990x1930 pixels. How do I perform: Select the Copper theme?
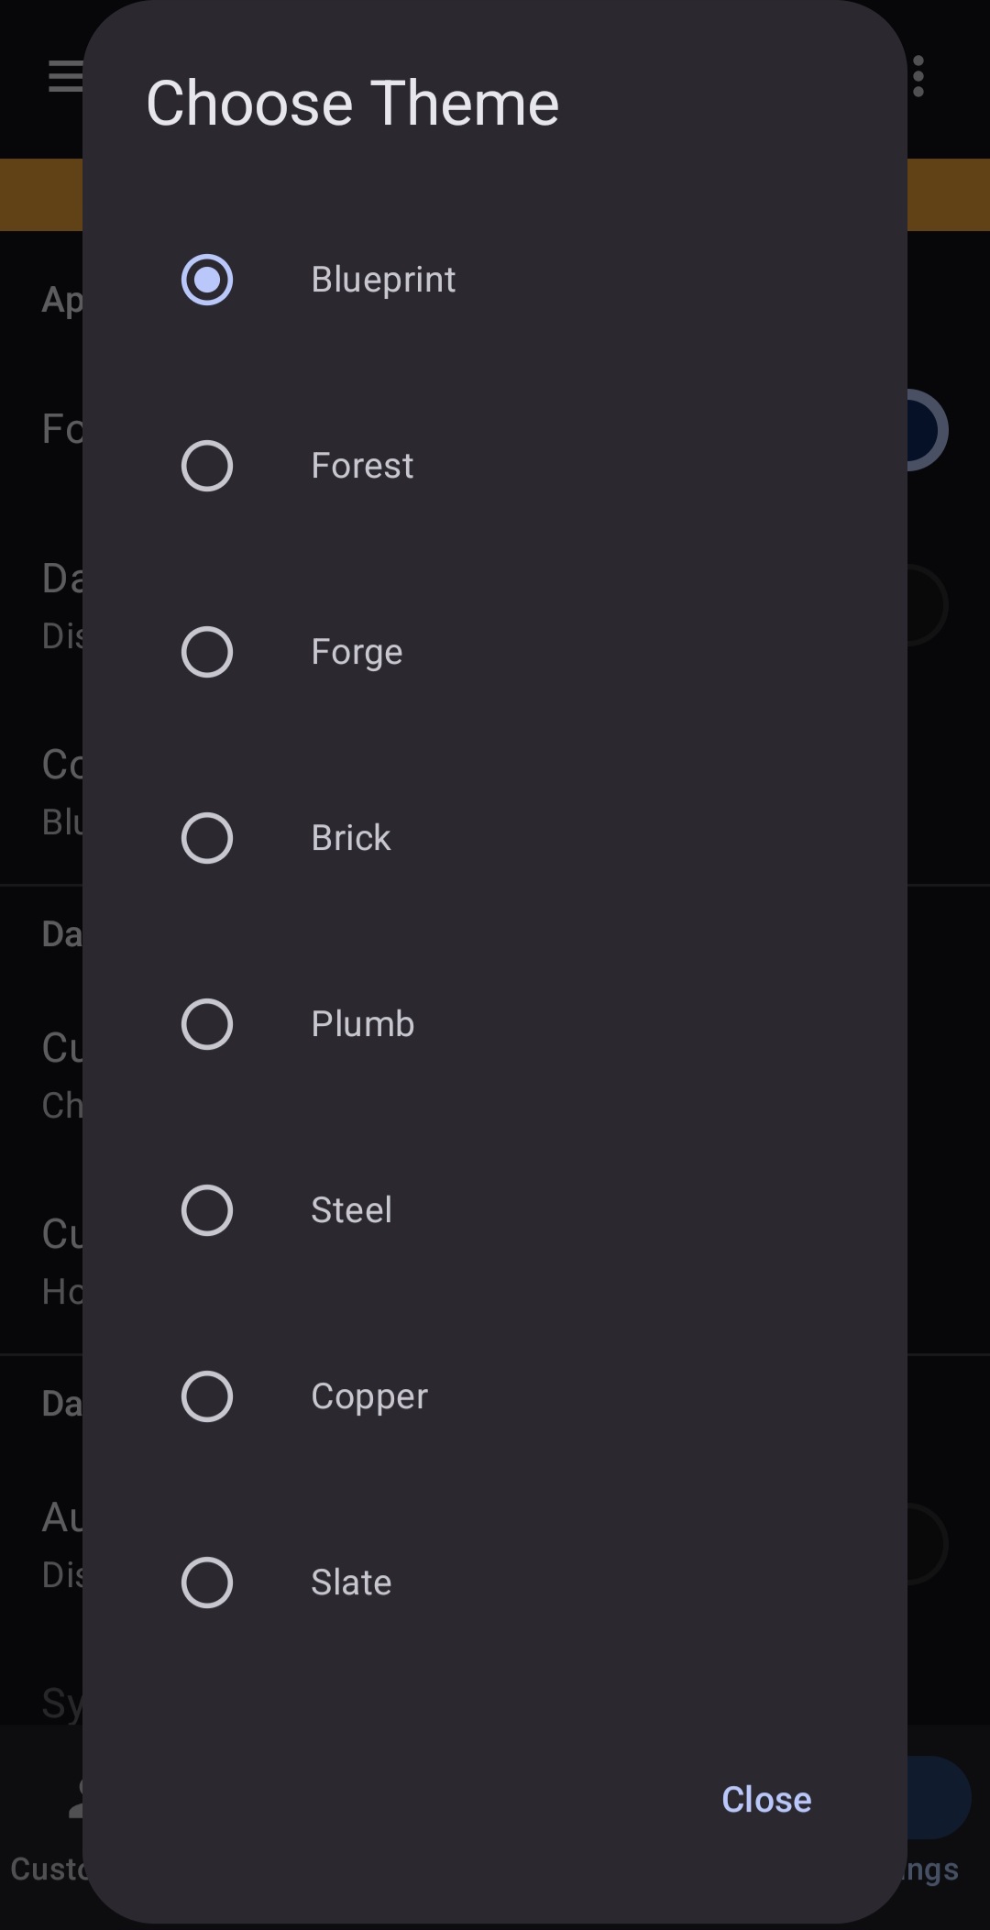[x=207, y=1396]
